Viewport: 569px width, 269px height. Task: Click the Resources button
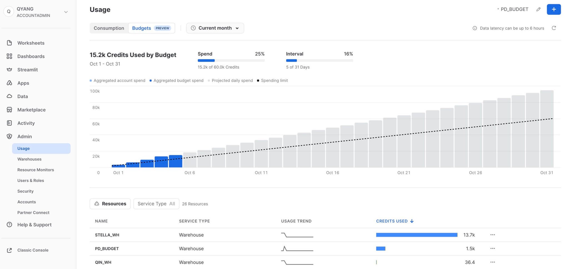click(110, 204)
